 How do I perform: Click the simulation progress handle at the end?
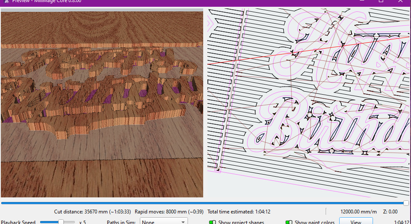tap(406, 203)
